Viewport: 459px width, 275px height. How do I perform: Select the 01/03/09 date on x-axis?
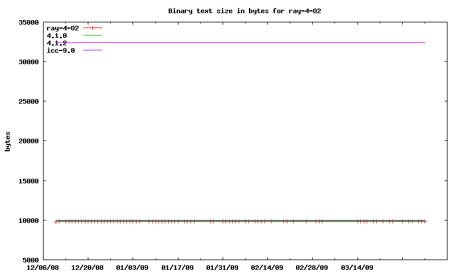tap(133, 268)
